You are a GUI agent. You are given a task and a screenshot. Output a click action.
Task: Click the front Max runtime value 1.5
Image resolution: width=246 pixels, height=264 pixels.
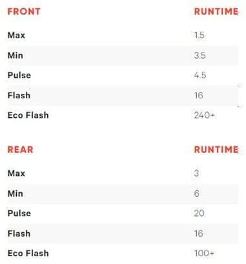(x=199, y=35)
